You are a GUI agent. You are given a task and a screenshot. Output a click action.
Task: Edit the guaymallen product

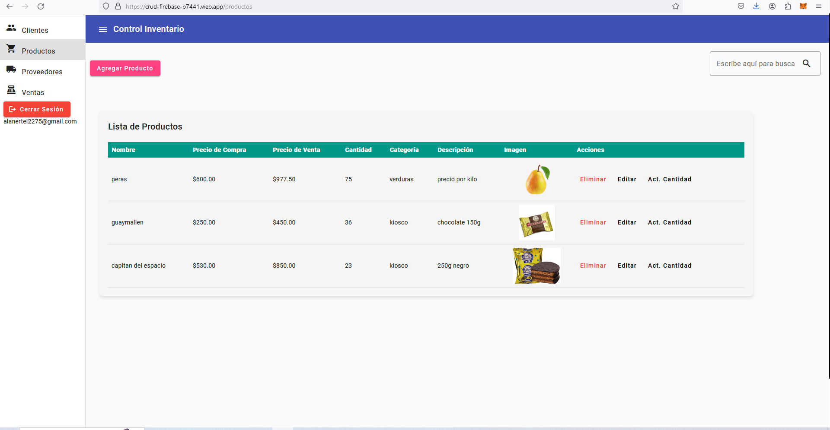(x=627, y=222)
